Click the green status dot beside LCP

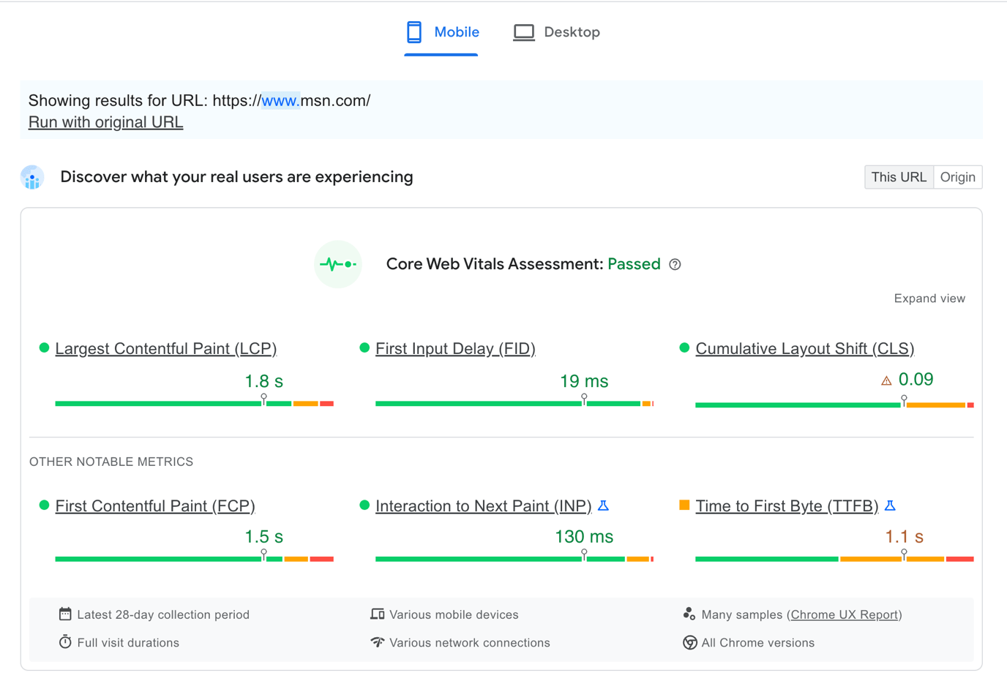(x=44, y=347)
